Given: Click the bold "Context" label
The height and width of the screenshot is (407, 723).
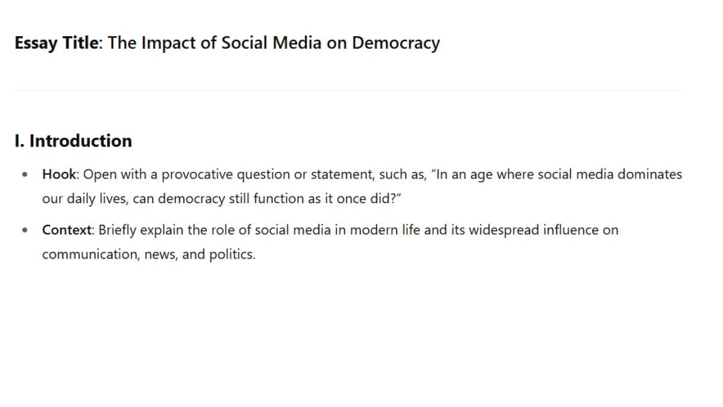Looking at the screenshot, I should [67, 230].
